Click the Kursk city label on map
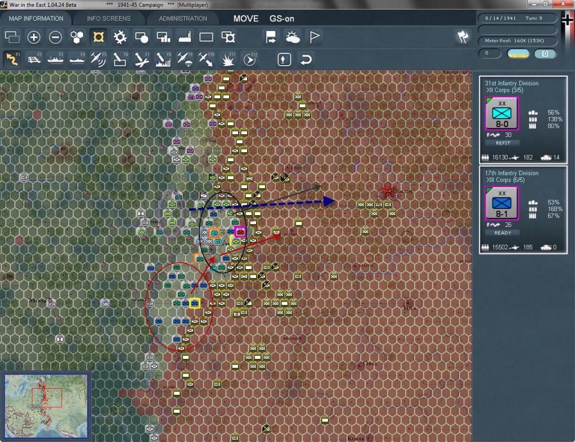The width and height of the screenshot is (575, 442). point(356,438)
